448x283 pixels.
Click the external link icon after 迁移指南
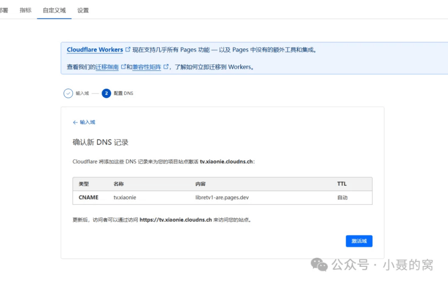[123, 67]
